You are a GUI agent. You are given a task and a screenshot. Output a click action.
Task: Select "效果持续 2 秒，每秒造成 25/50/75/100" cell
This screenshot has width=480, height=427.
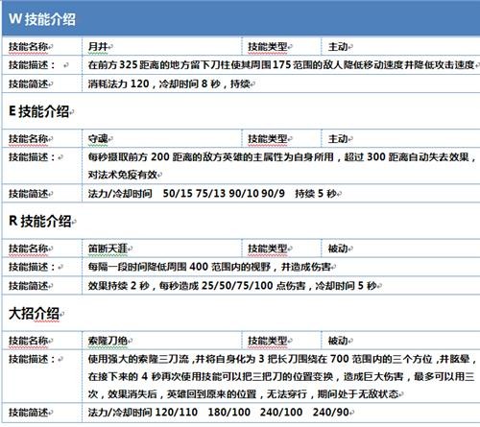tap(281, 286)
